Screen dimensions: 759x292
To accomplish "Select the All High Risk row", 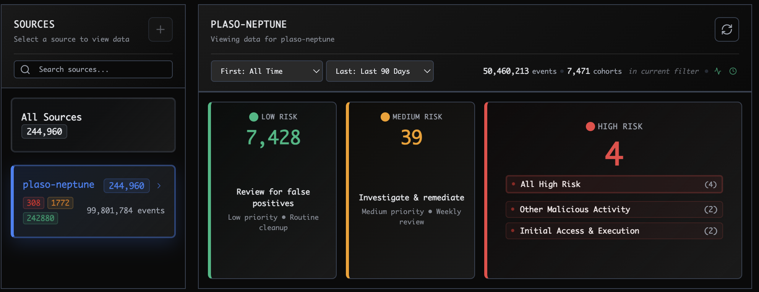I will click(x=614, y=184).
